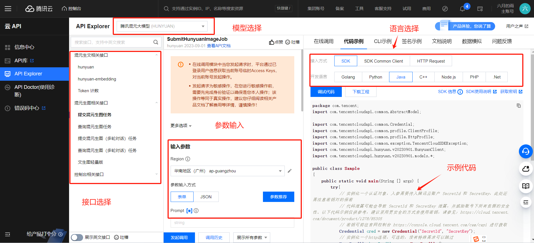Open the billing card icon in top bar
This screenshot has height=243, width=534.
pyautogui.click(x=480, y=9)
